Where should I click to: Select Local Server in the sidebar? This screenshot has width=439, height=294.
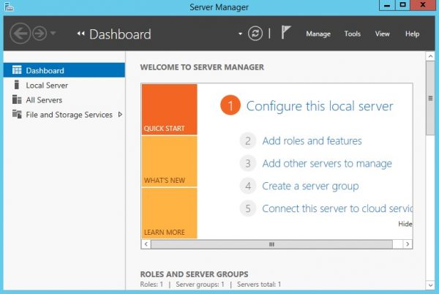(64, 85)
